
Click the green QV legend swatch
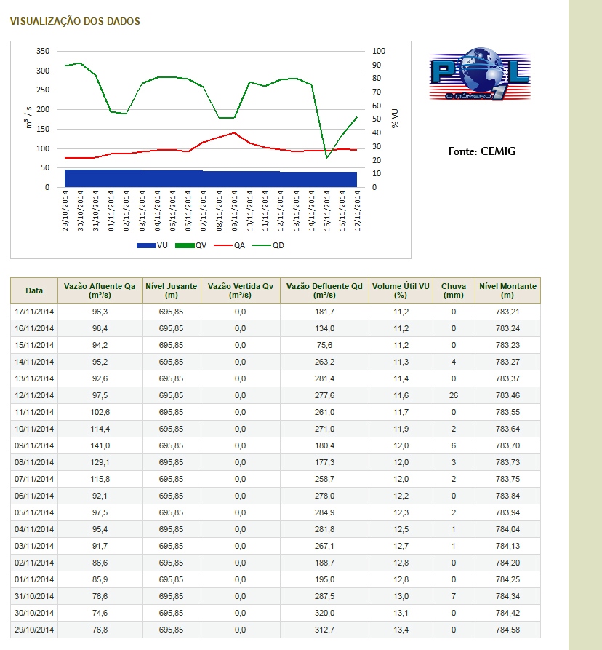[x=185, y=246]
